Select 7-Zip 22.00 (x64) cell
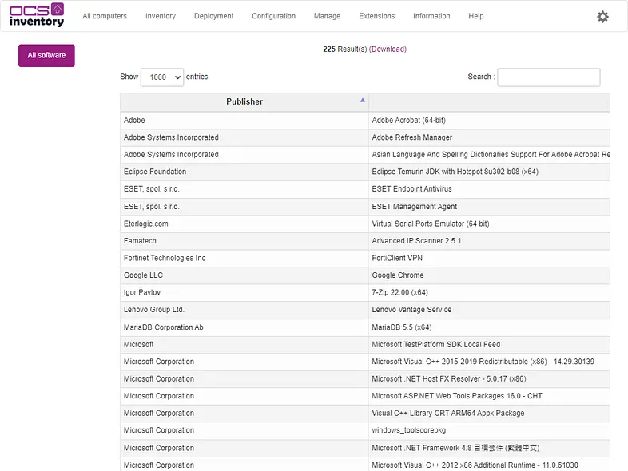The image size is (628, 471). (x=489, y=292)
